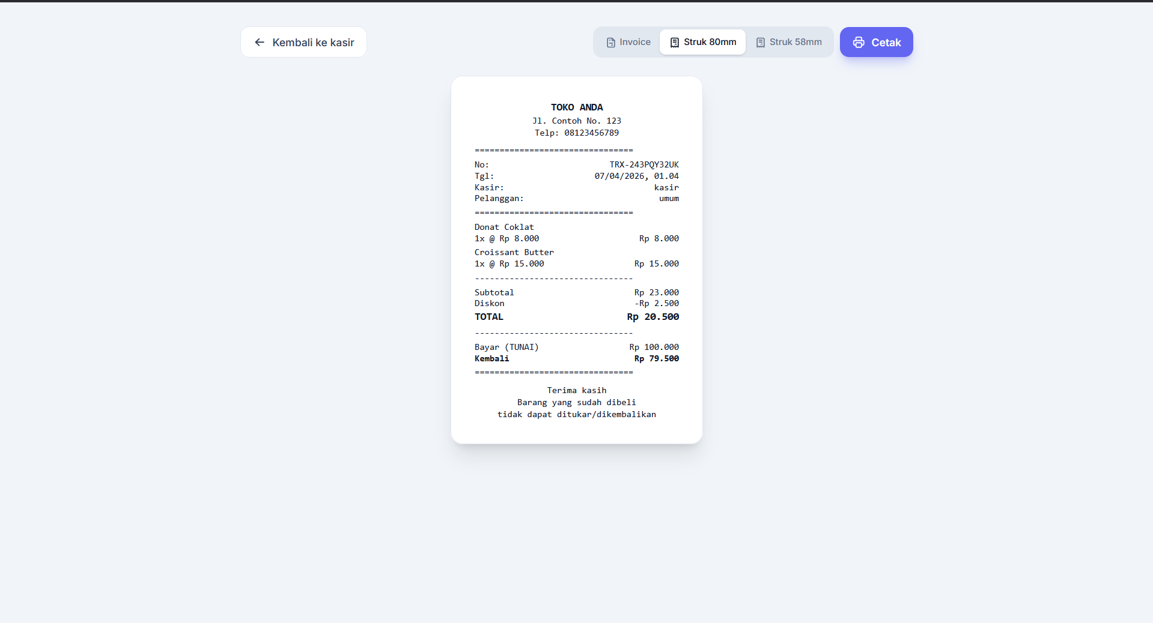
Task: Click the Struk 58mm receipt icon
Action: point(761,43)
